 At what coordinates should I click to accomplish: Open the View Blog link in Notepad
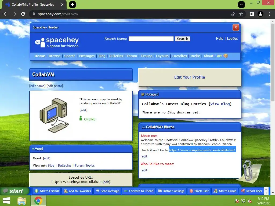pyautogui.click(x=220, y=104)
